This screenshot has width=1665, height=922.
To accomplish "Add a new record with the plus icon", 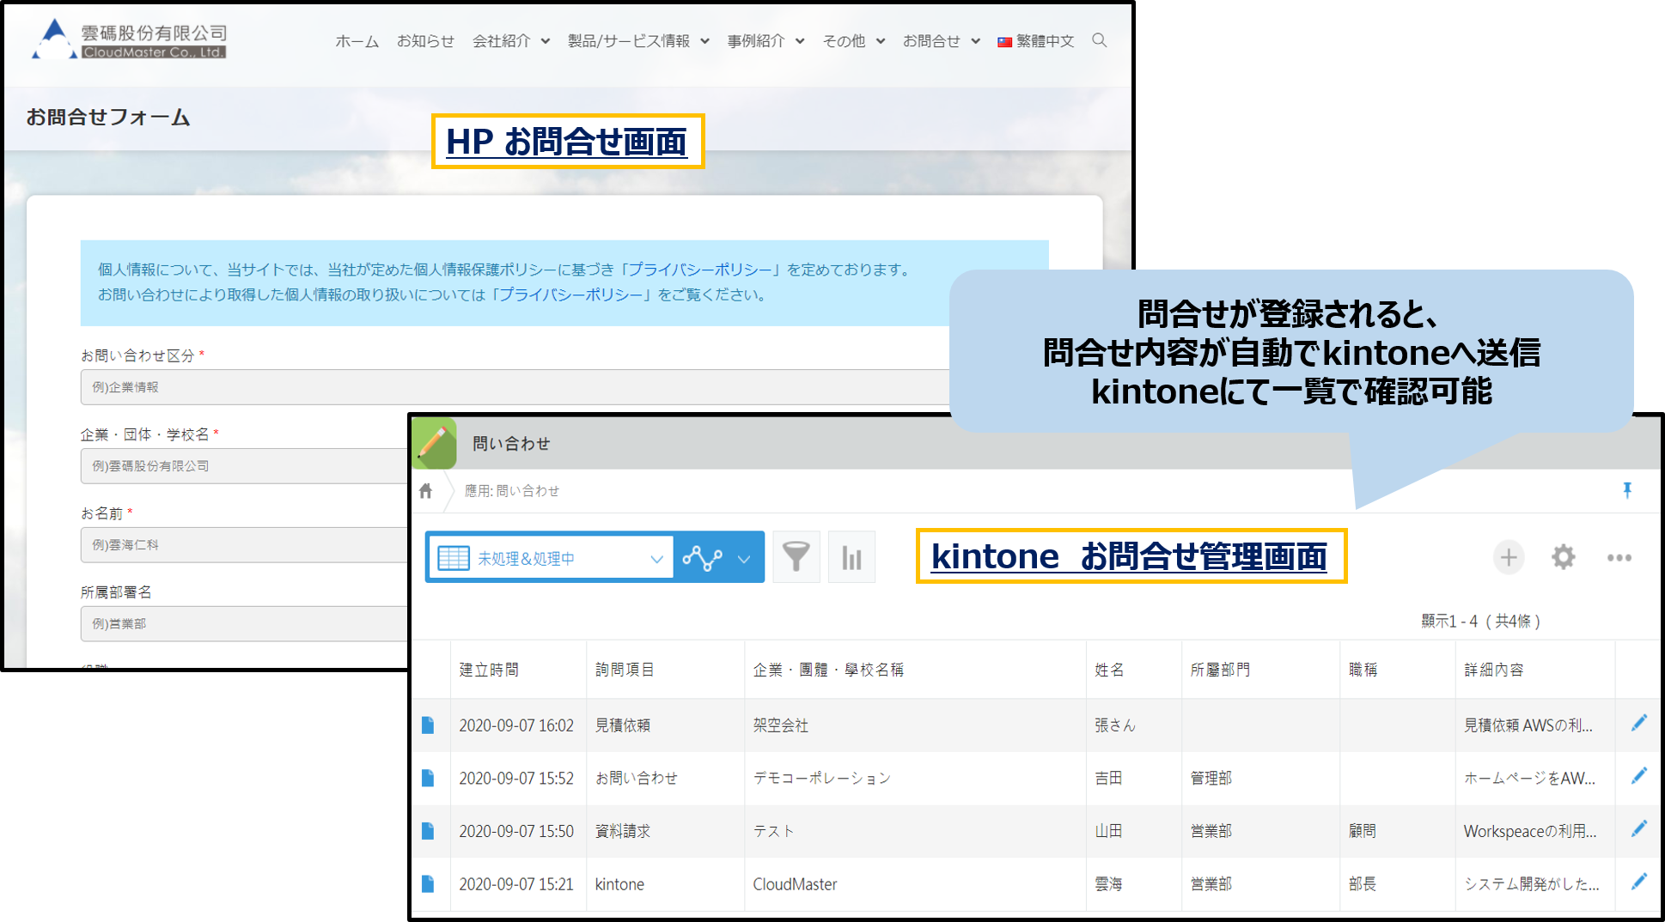I will coord(1508,557).
